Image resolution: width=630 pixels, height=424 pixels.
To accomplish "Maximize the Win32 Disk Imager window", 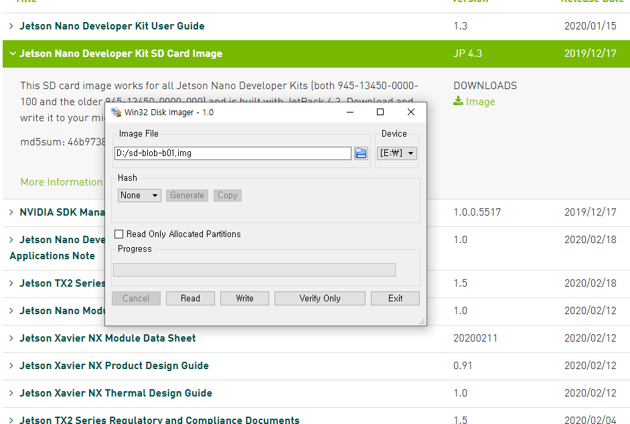I will tap(380, 112).
